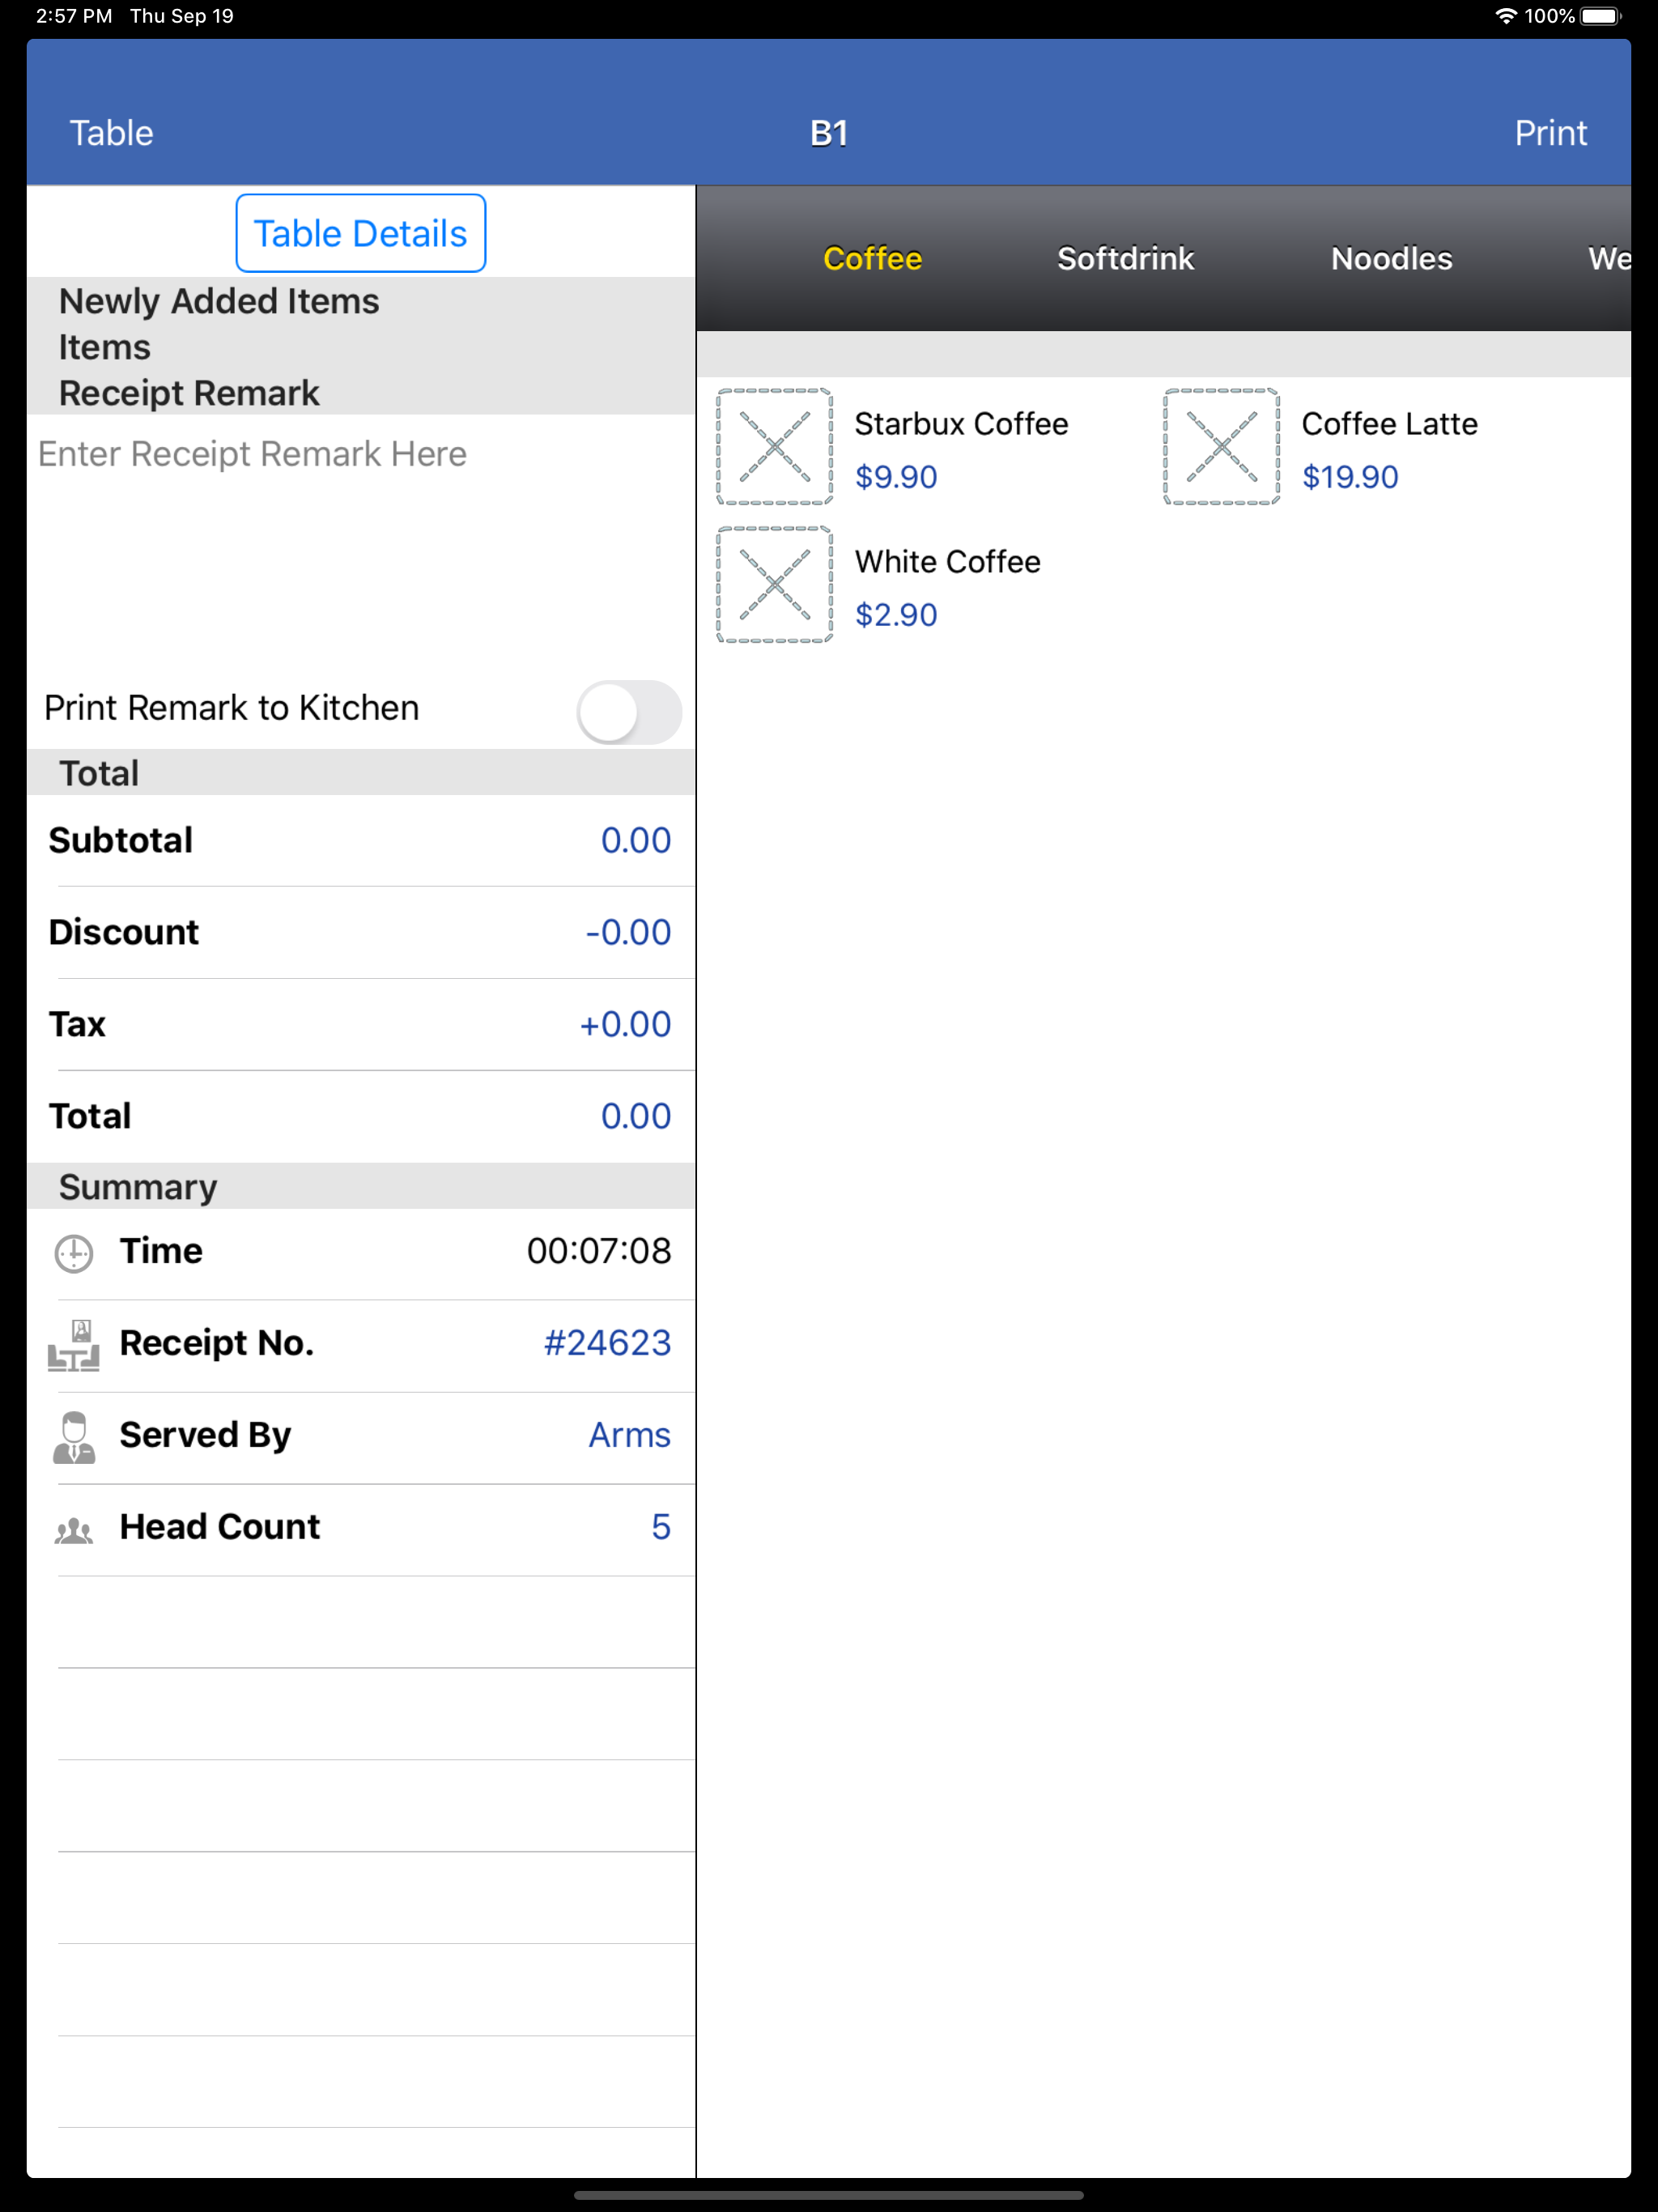The height and width of the screenshot is (2212, 1658).
Task: Tap the Summary section header
Action: click(138, 1187)
